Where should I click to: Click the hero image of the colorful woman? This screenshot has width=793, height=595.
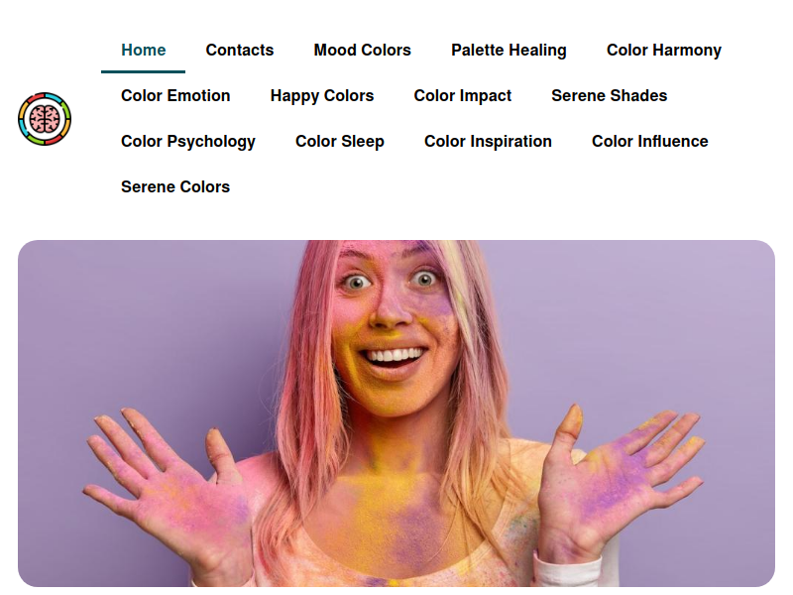pos(396,414)
